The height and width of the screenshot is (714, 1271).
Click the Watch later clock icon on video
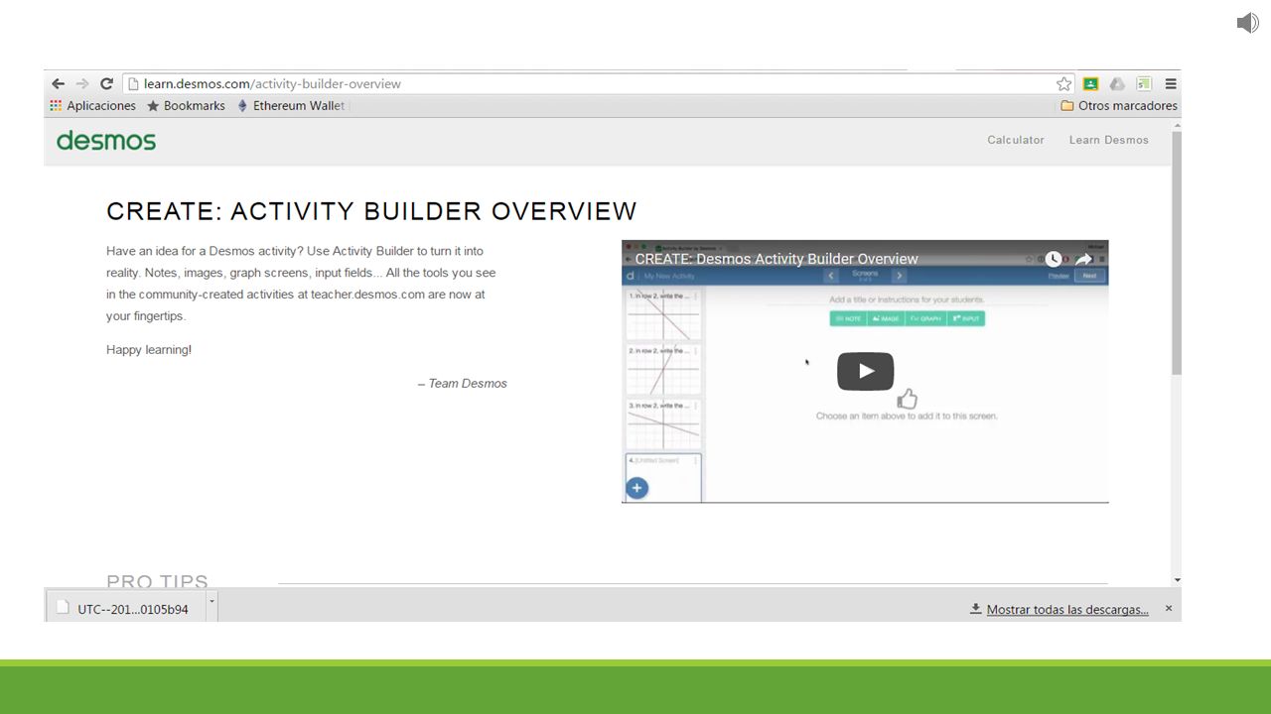(x=1053, y=259)
